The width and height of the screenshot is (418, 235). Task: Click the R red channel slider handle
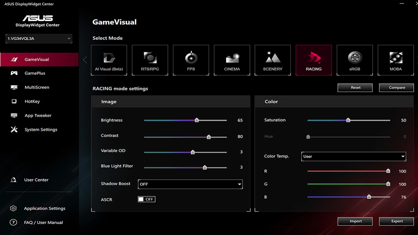[388, 171]
